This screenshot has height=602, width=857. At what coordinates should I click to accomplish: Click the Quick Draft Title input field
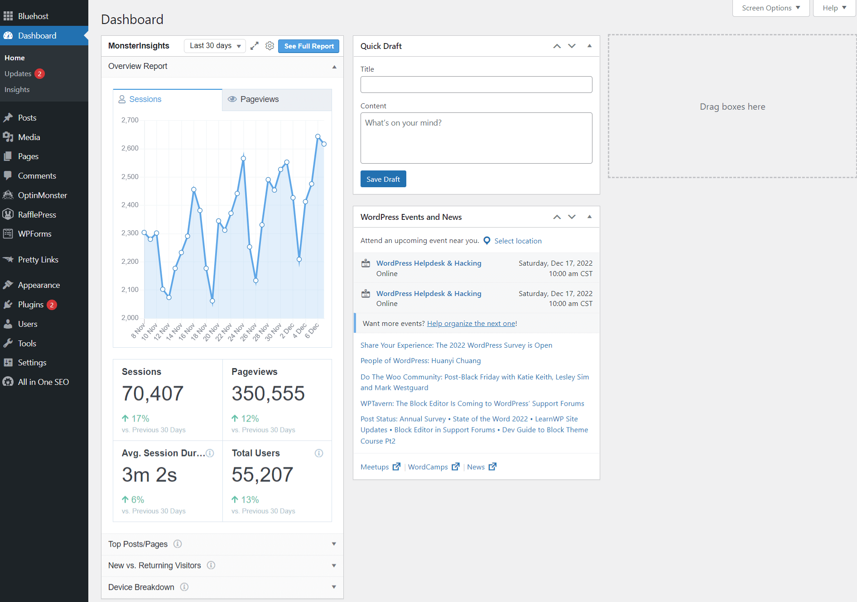point(476,84)
